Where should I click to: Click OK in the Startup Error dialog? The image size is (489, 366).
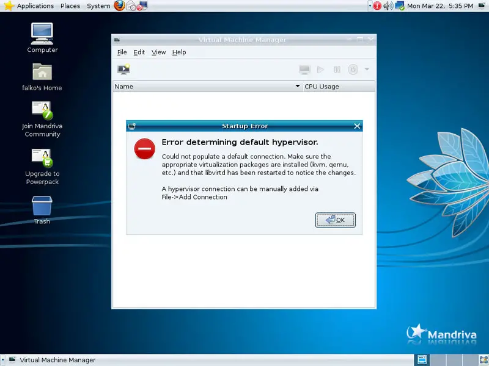pyautogui.click(x=335, y=220)
